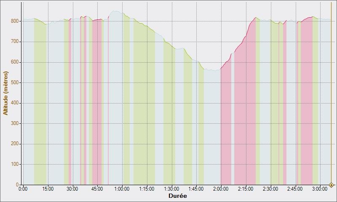Image resolution: width=337 pixels, height=202 pixels.
Task: Select the 1:30:00 duration tick label
Action: [x=171, y=189]
